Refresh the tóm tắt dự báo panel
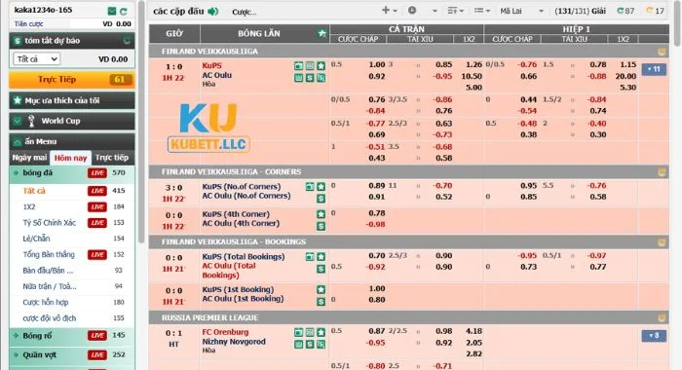Screen dimensions: 682x370 click(127, 41)
